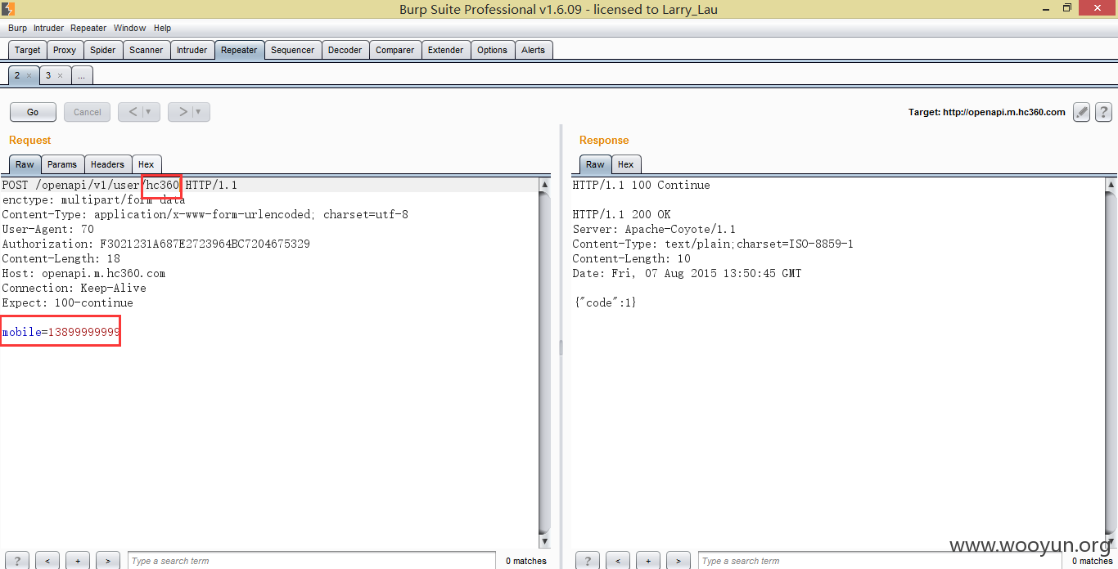Click response pane scrollbar up arrow
This screenshot has height=569, width=1118.
click(1111, 185)
